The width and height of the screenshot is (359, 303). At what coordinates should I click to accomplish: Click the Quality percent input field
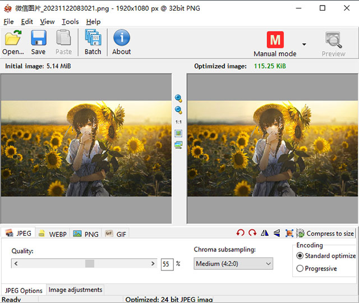pos(167,264)
